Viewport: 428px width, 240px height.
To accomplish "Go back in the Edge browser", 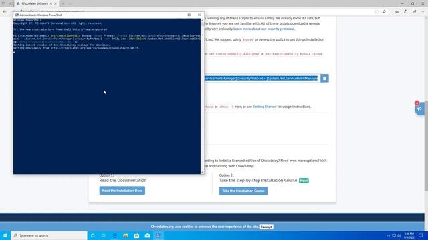I will [x=5, y=12].
